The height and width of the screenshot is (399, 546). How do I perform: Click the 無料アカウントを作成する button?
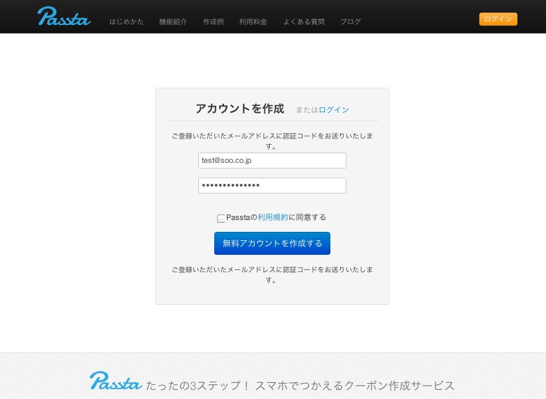272,243
